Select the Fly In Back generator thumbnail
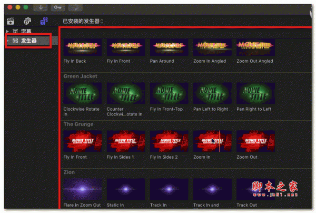Image resolution: width=316 pixels, height=213 pixels. (83, 47)
